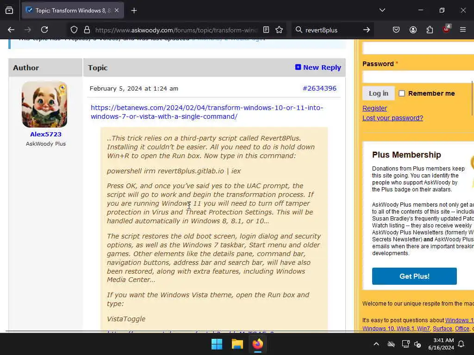Enable the Remember me checkbox
Image resolution: width=474 pixels, height=355 pixels.
coord(402,93)
